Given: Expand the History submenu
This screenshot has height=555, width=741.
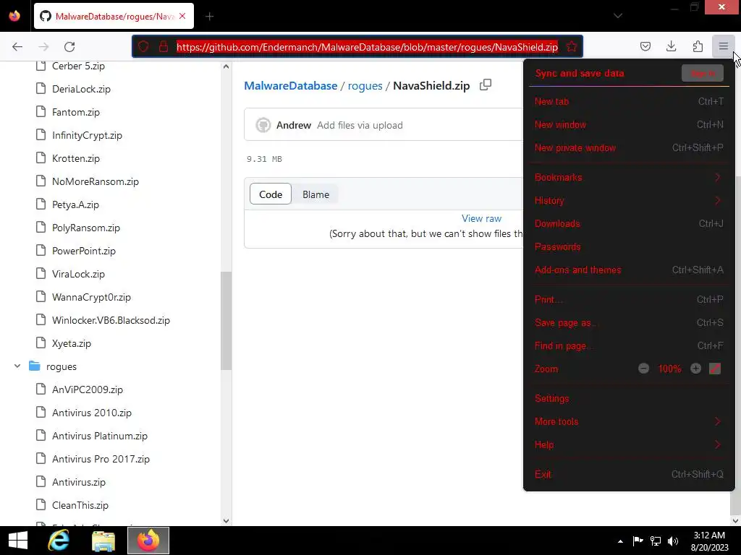Looking at the screenshot, I should (x=629, y=201).
